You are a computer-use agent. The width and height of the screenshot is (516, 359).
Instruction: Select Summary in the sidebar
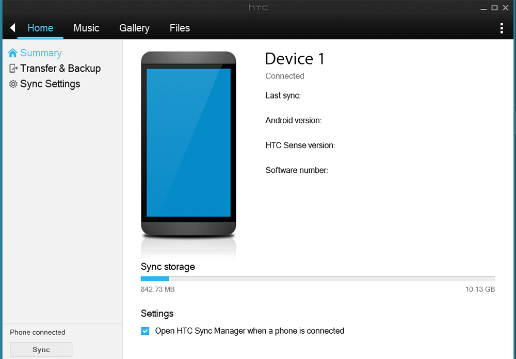(41, 53)
